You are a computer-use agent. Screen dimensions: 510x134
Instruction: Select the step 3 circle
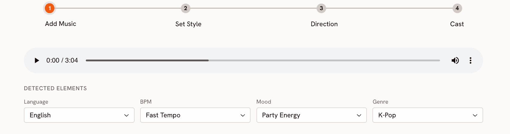click(321, 8)
